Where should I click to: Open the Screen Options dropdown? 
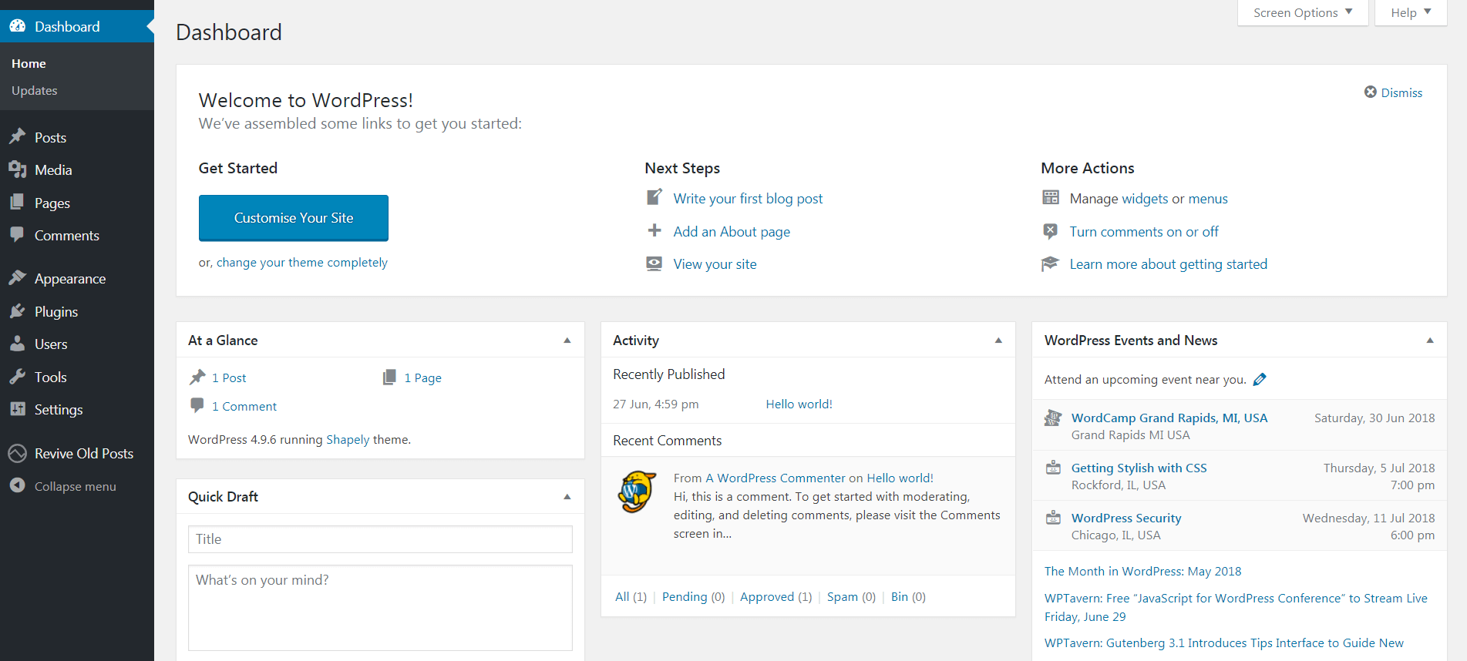coord(1303,12)
